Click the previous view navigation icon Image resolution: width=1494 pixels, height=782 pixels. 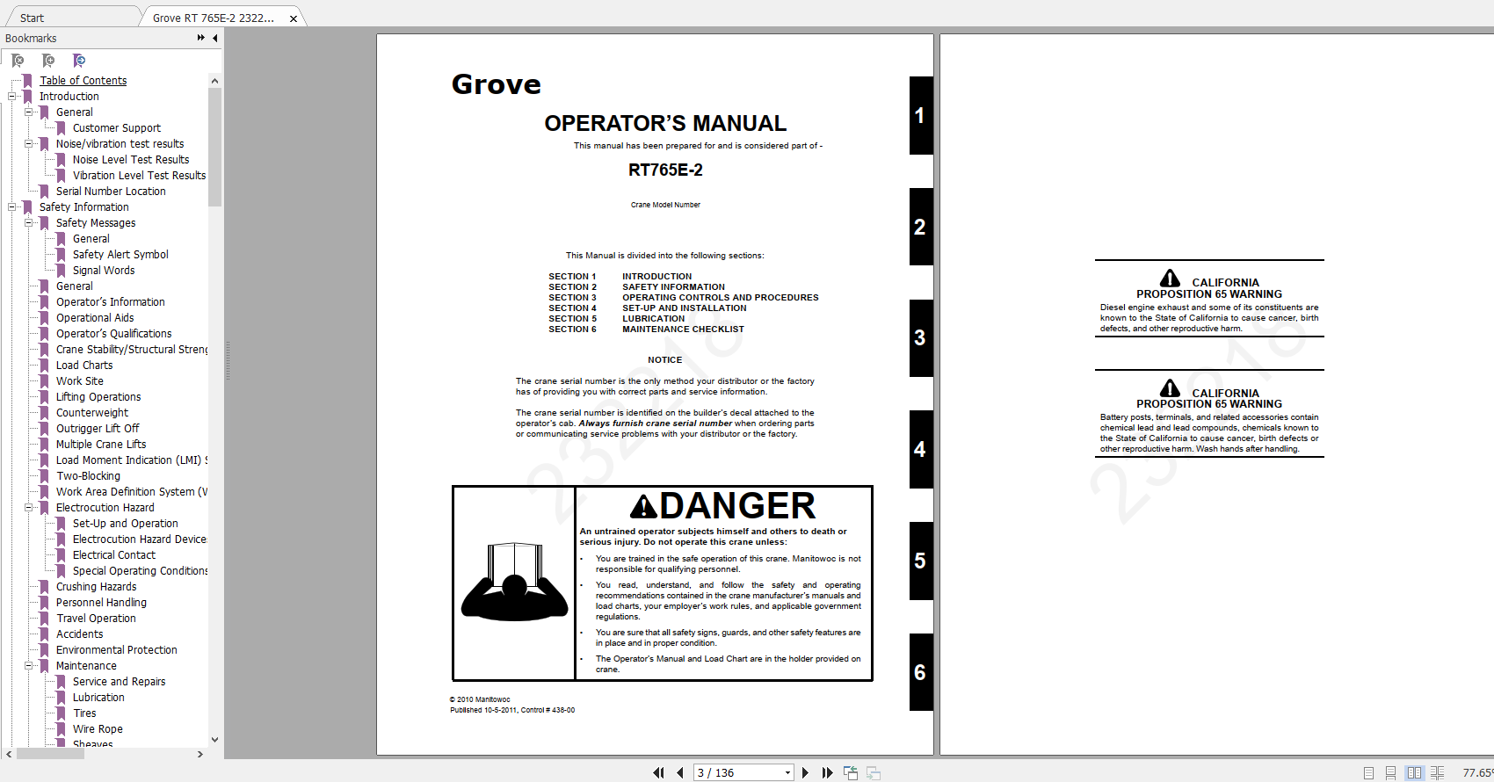pos(851,772)
